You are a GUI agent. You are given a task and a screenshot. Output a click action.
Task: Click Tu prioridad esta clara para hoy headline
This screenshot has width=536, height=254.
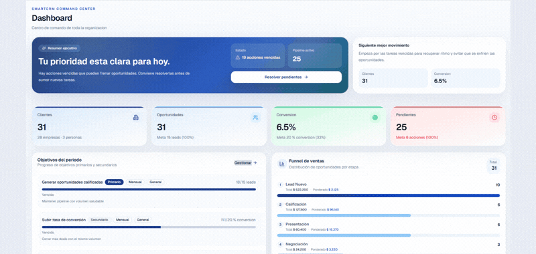(104, 61)
